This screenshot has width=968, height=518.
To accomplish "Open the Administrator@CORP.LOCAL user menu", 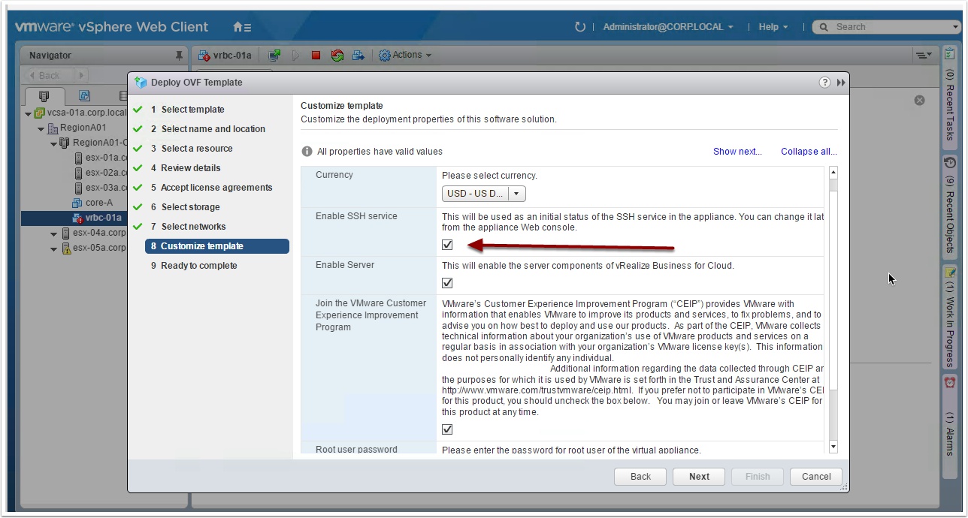I will pos(668,27).
